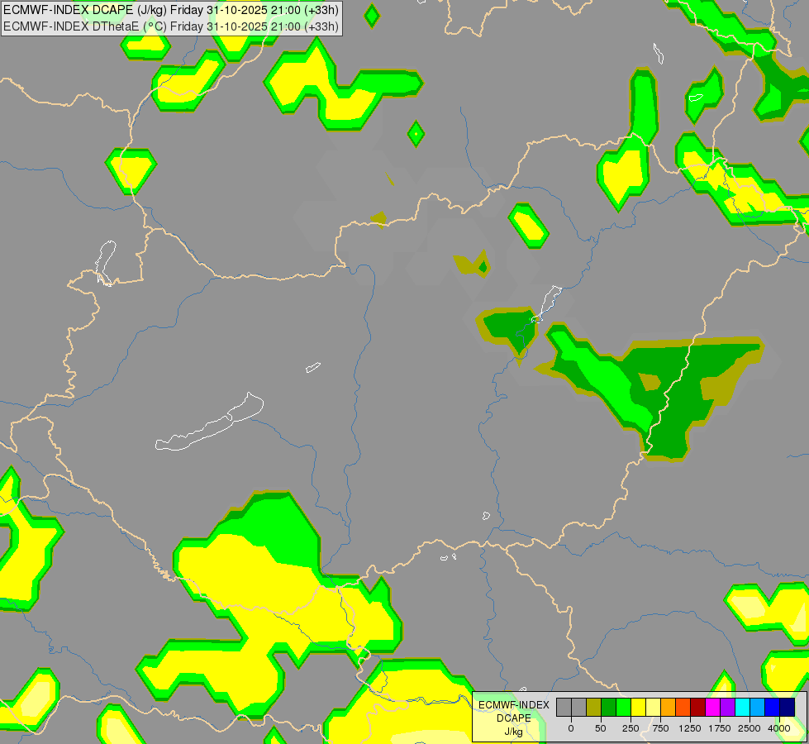Click the dark red legend swatch

coord(698,707)
